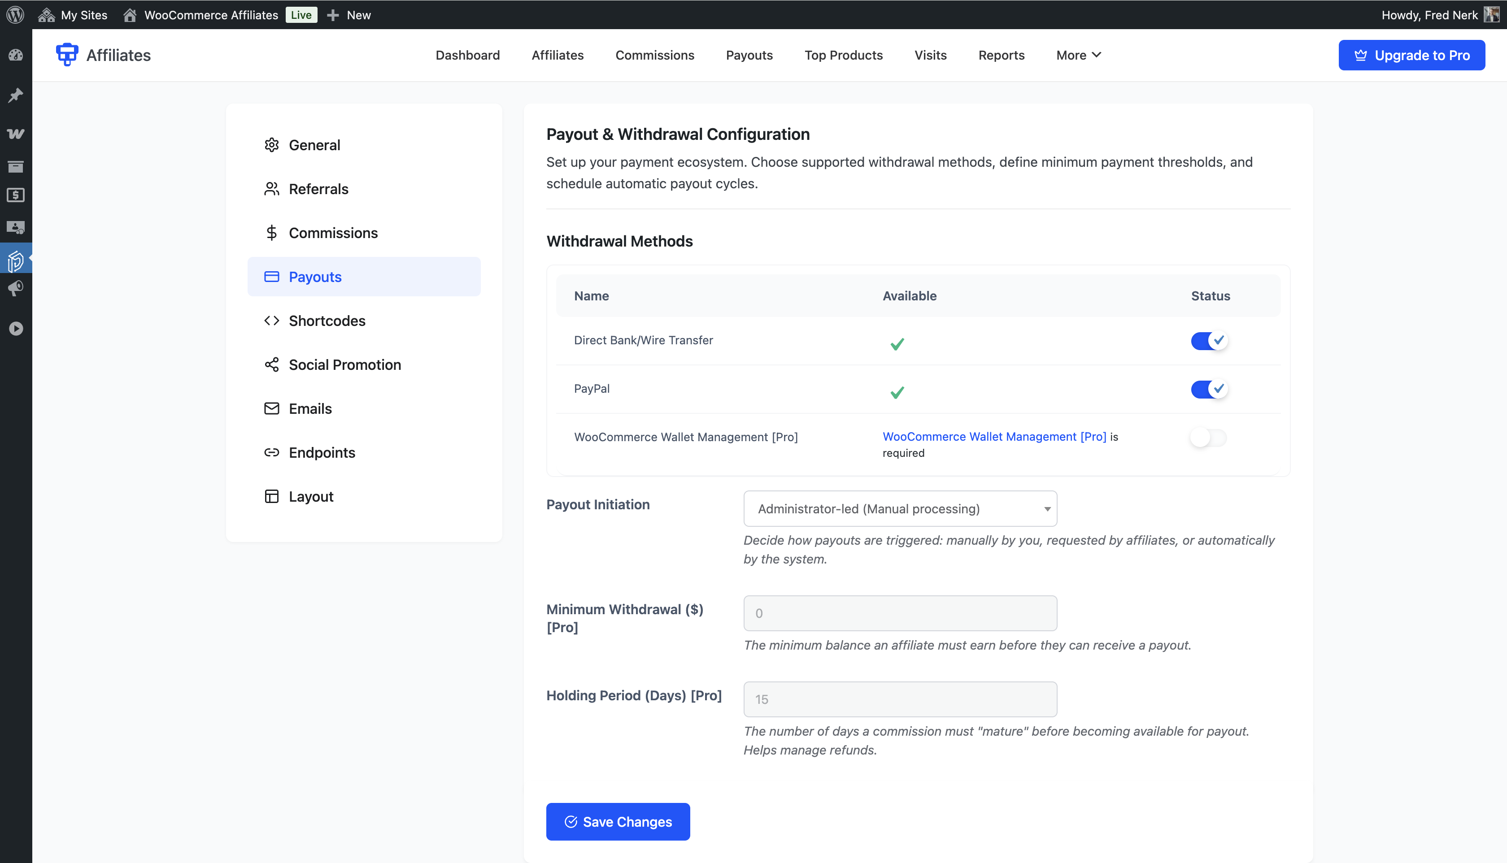Expand the More navigation menu
The height and width of the screenshot is (863, 1507).
(1078, 55)
